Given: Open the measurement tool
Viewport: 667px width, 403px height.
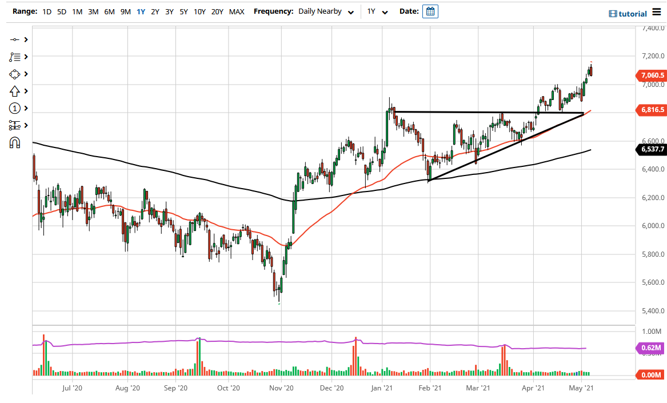Looking at the screenshot, I should pos(15,125).
